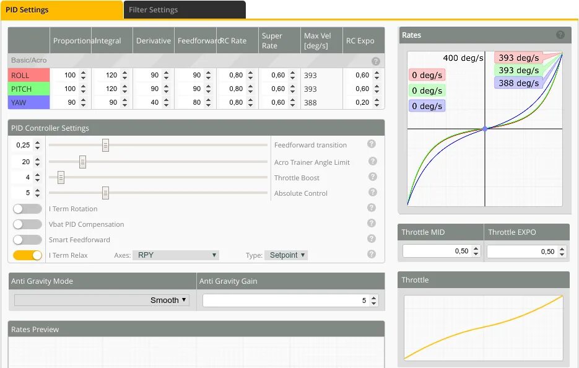Step Acro Trainer Angle Limit spinner
This screenshot has width=579, height=368.
click(38, 162)
